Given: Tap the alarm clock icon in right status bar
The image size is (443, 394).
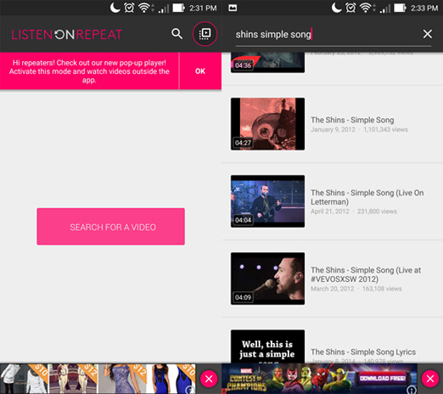Looking at the screenshot, I should point(350,8).
